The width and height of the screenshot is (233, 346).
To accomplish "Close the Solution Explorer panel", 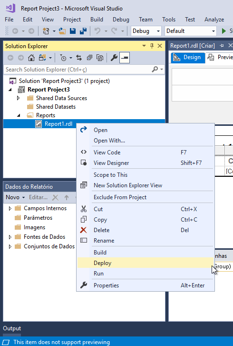I will [x=160, y=46].
